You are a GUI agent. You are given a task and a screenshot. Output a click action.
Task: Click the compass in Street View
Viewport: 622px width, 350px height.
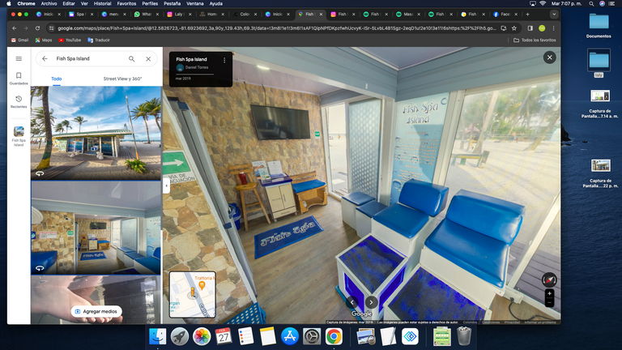(550, 277)
